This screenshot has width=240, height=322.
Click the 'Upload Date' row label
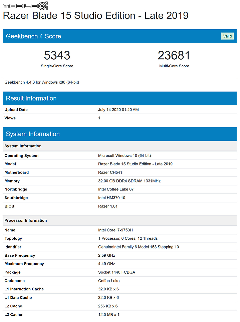pos(16,110)
